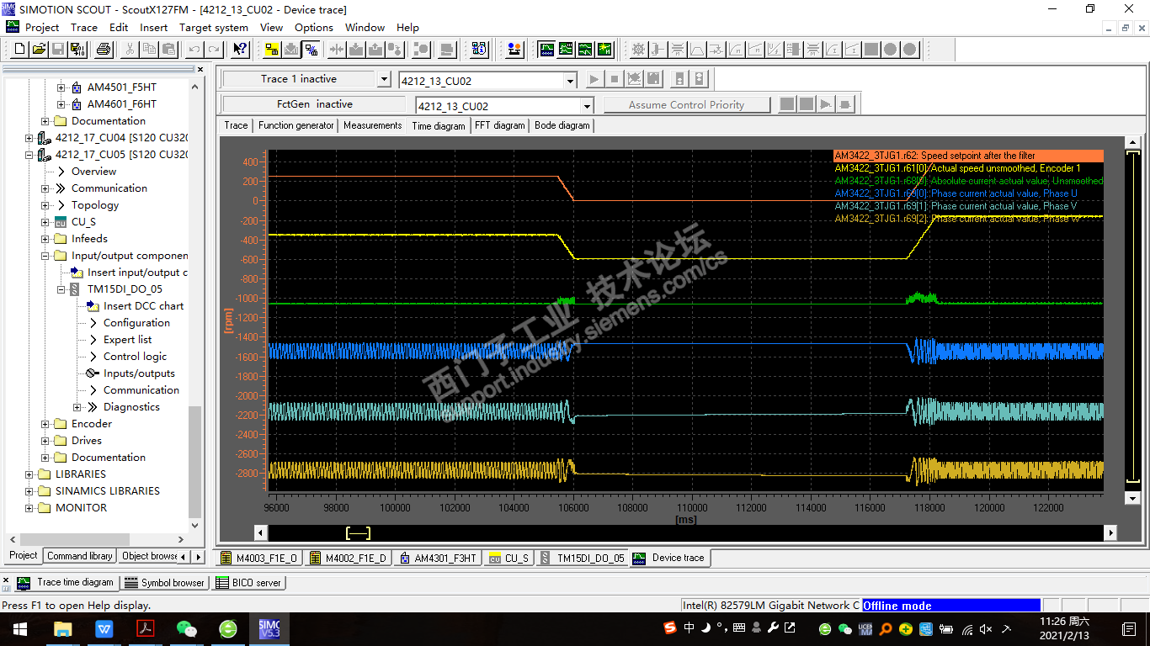This screenshot has width=1150, height=646.
Task: Switch to the Measurements tab
Action: [372, 125]
